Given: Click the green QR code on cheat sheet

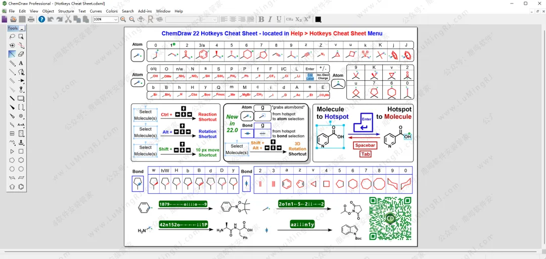Looking at the screenshot, I should pos(390,218).
